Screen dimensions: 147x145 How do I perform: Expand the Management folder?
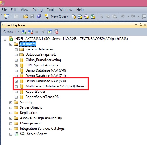click(x=11, y=124)
